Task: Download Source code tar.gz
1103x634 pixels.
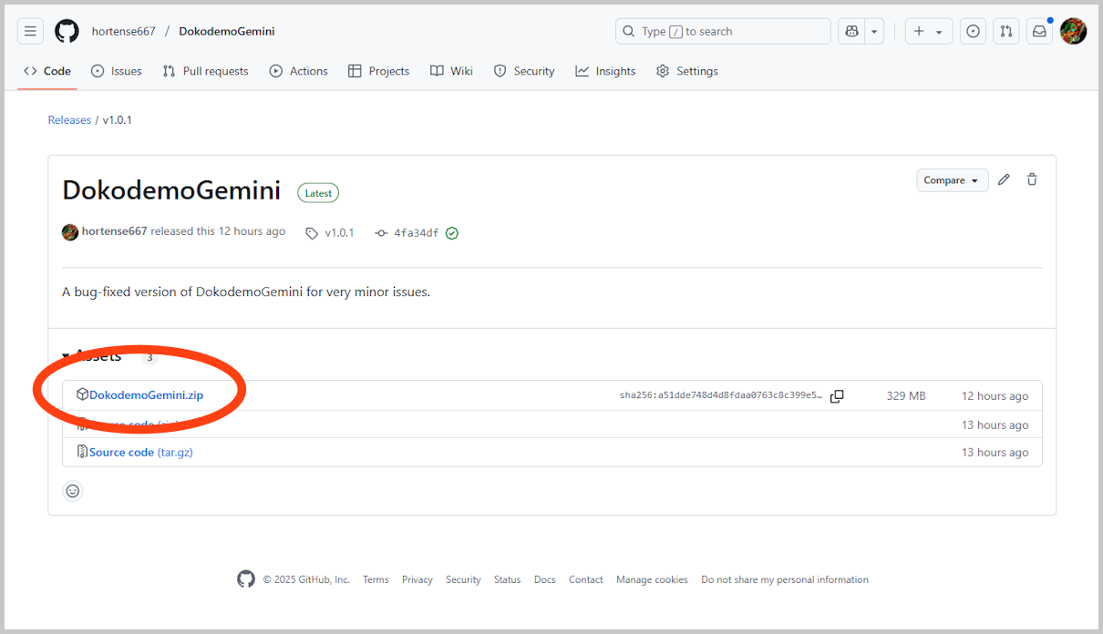Action: 141,452
